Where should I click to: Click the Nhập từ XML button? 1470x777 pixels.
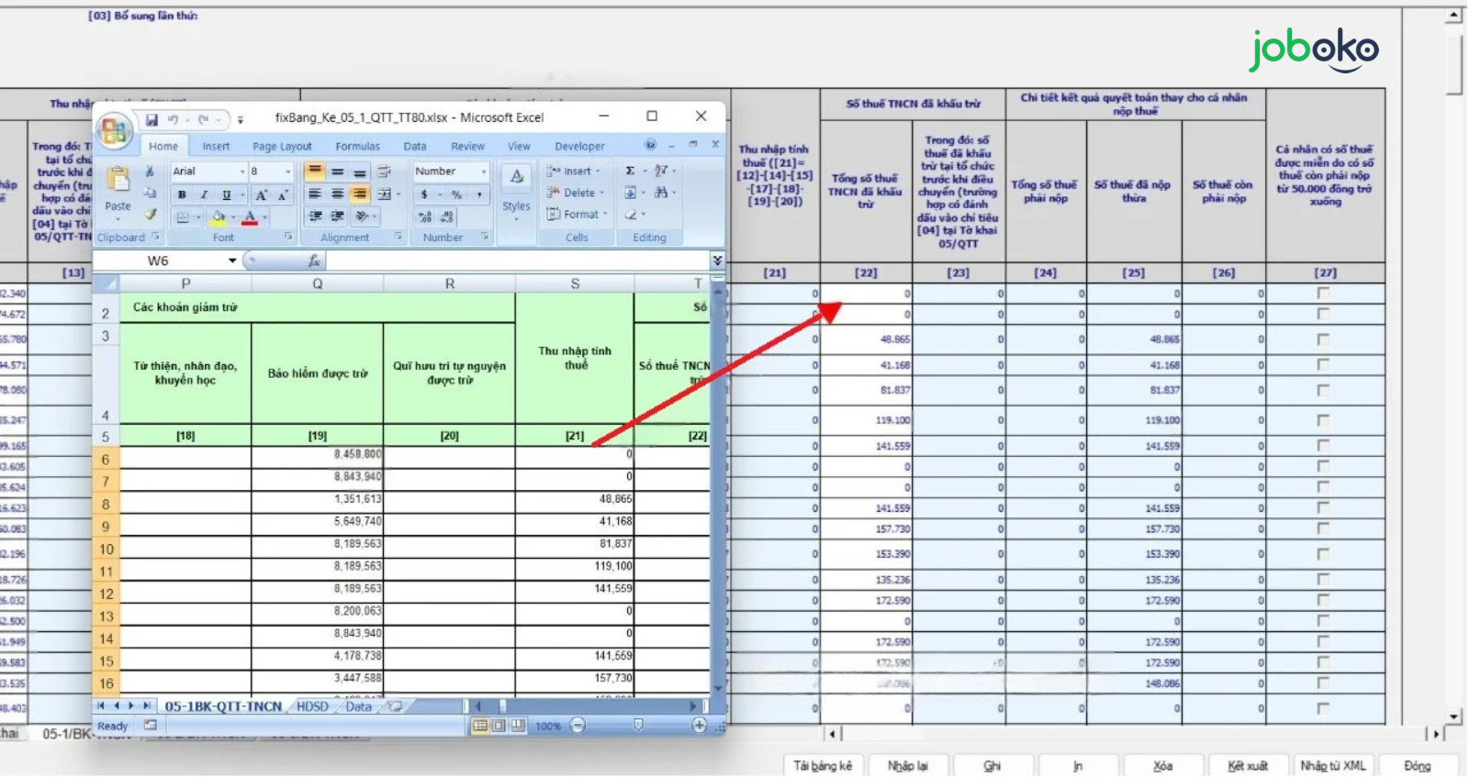click(x=1332, y=765)
